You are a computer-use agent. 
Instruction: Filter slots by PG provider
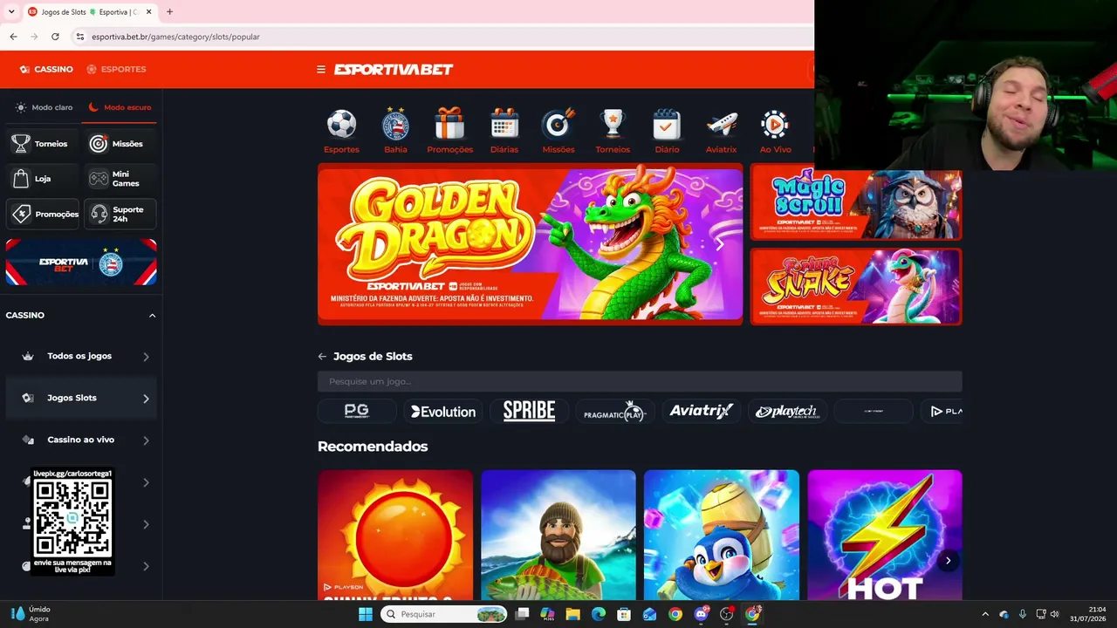pos(357,411)
